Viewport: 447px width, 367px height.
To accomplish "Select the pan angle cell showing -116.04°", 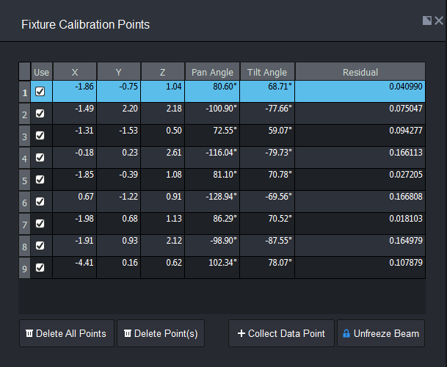I will point(212,158).
